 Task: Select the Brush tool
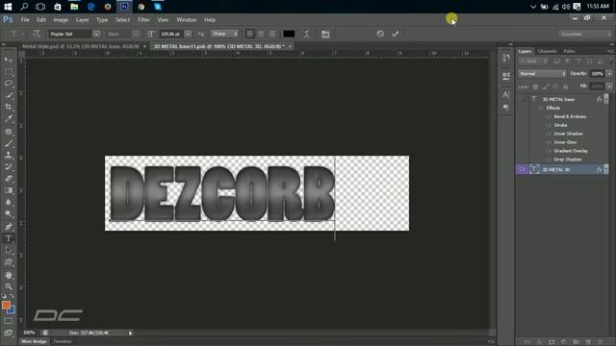pos(9,143)
